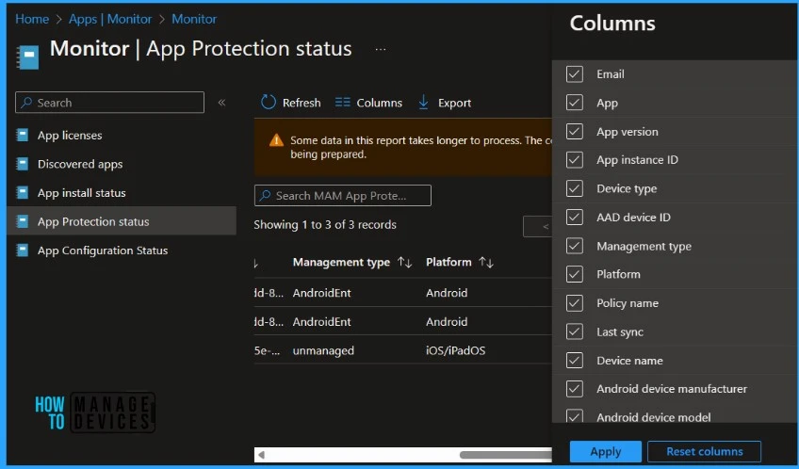Click the warning triangle icon in banner
This screenshot has width=799, height=469.
(276, 140)
